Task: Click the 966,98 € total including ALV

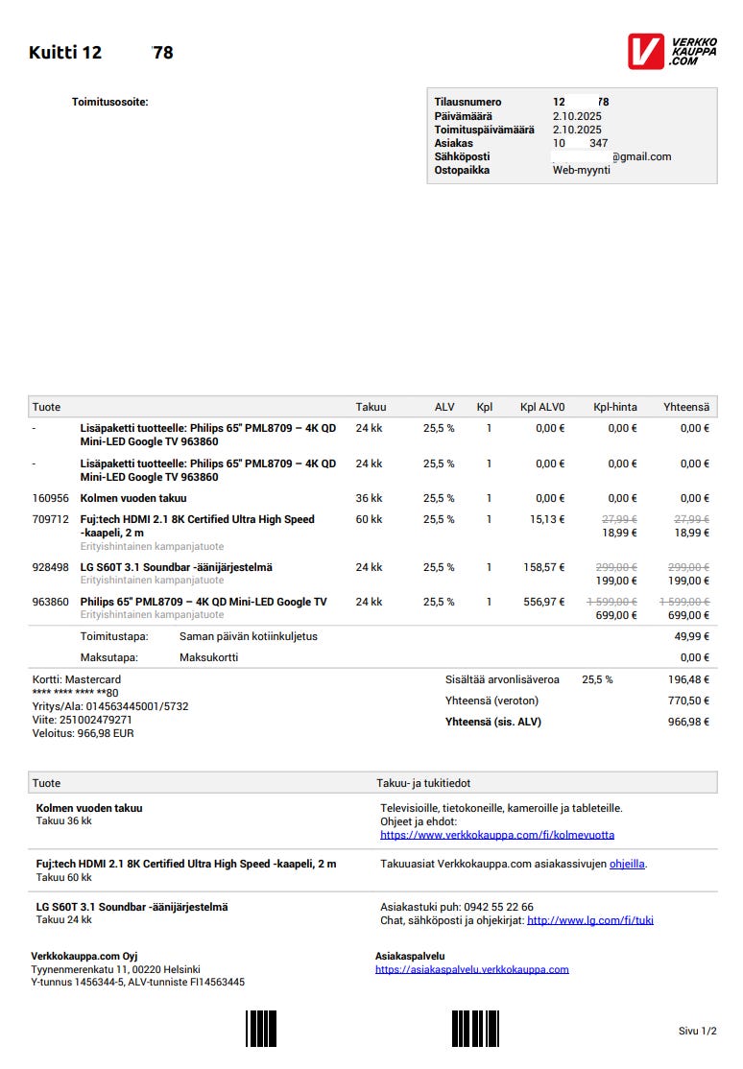Action: (x=688, y=722)
